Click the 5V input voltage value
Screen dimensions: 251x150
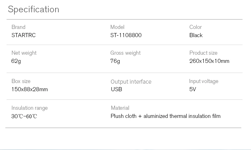(x=193, y=89)
